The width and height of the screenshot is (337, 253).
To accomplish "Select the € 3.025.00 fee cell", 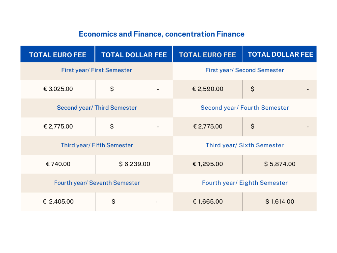I will (x=58, y=89).
